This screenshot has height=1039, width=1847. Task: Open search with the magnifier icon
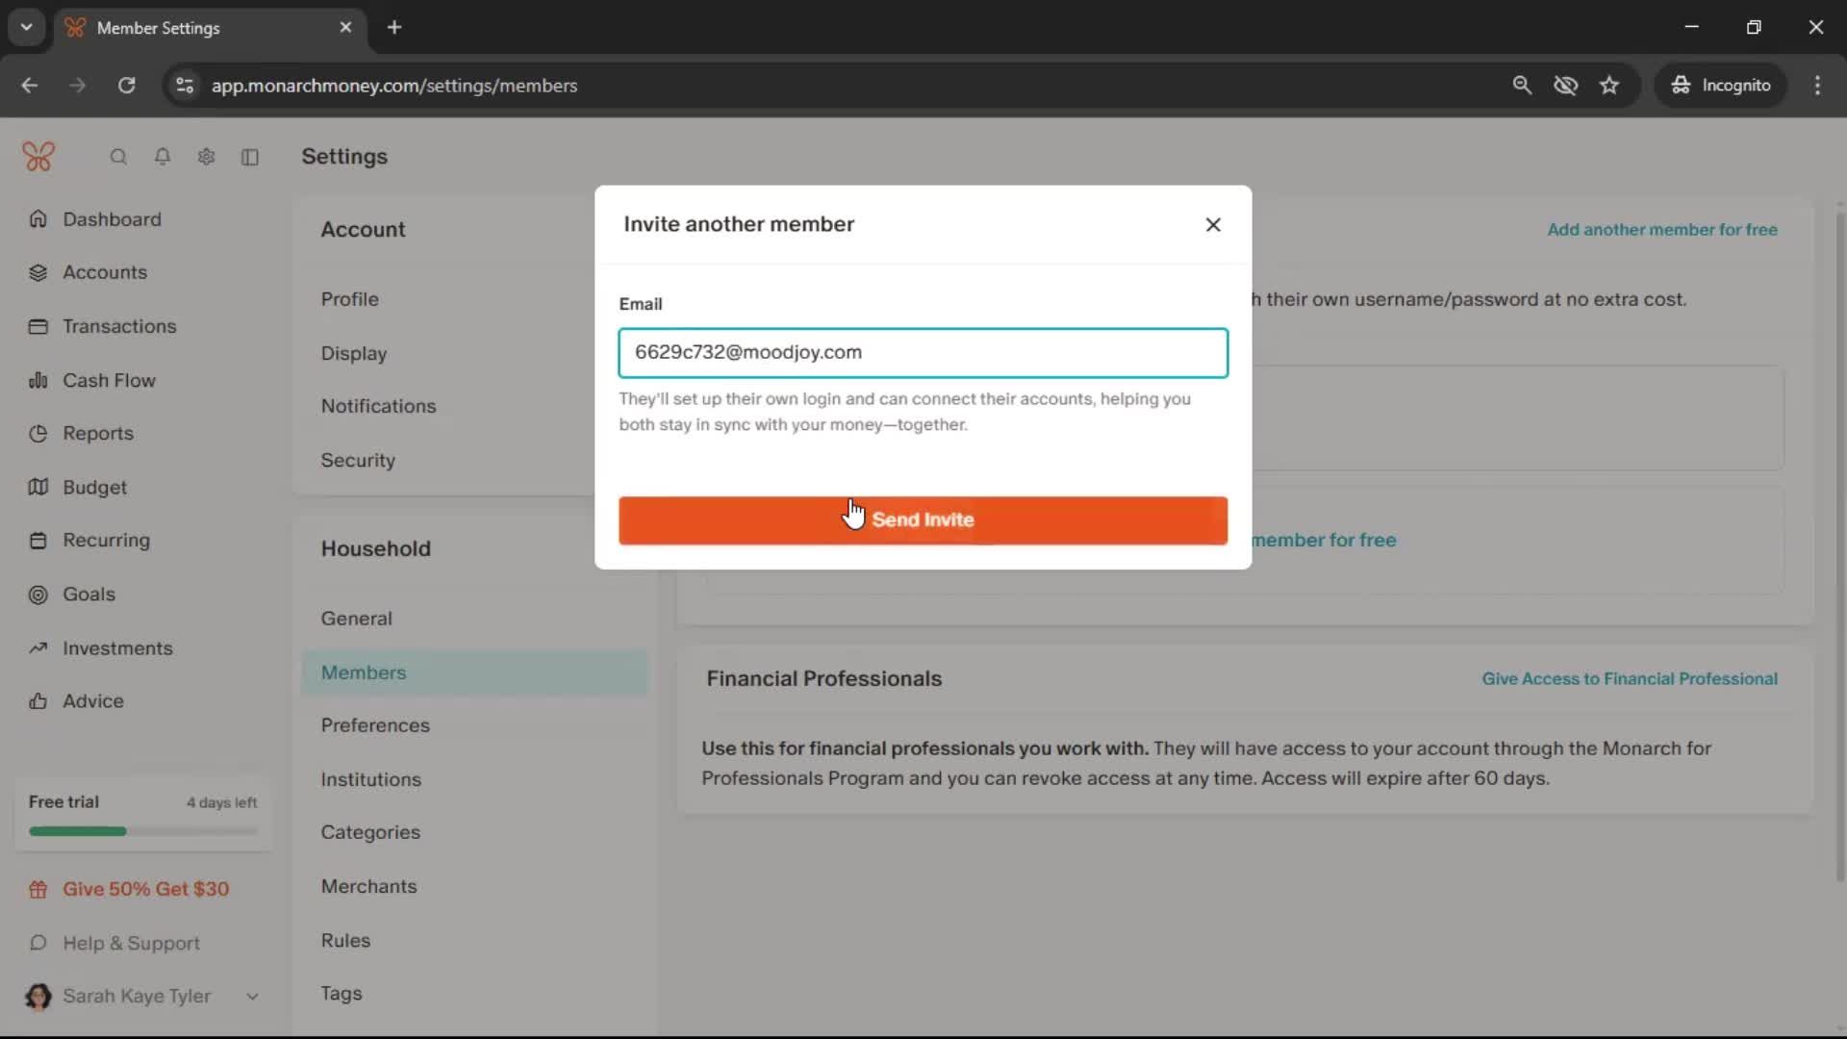tap(118, 157)
